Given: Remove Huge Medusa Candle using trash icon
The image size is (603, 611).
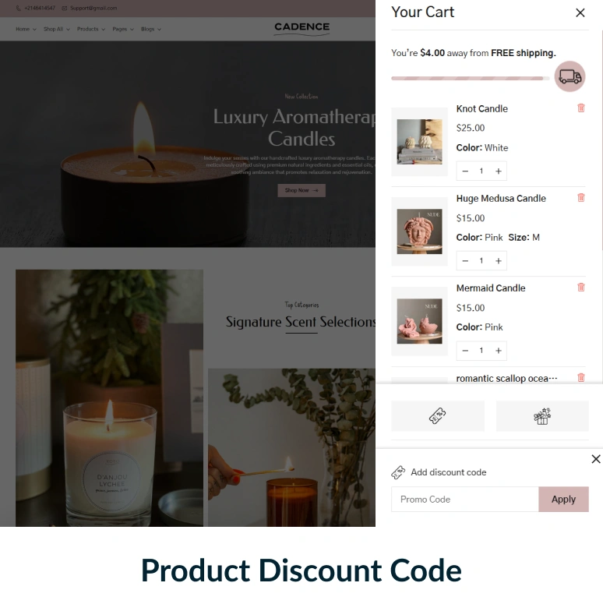Looking at the screenshot, I should (x=581, y=198).
